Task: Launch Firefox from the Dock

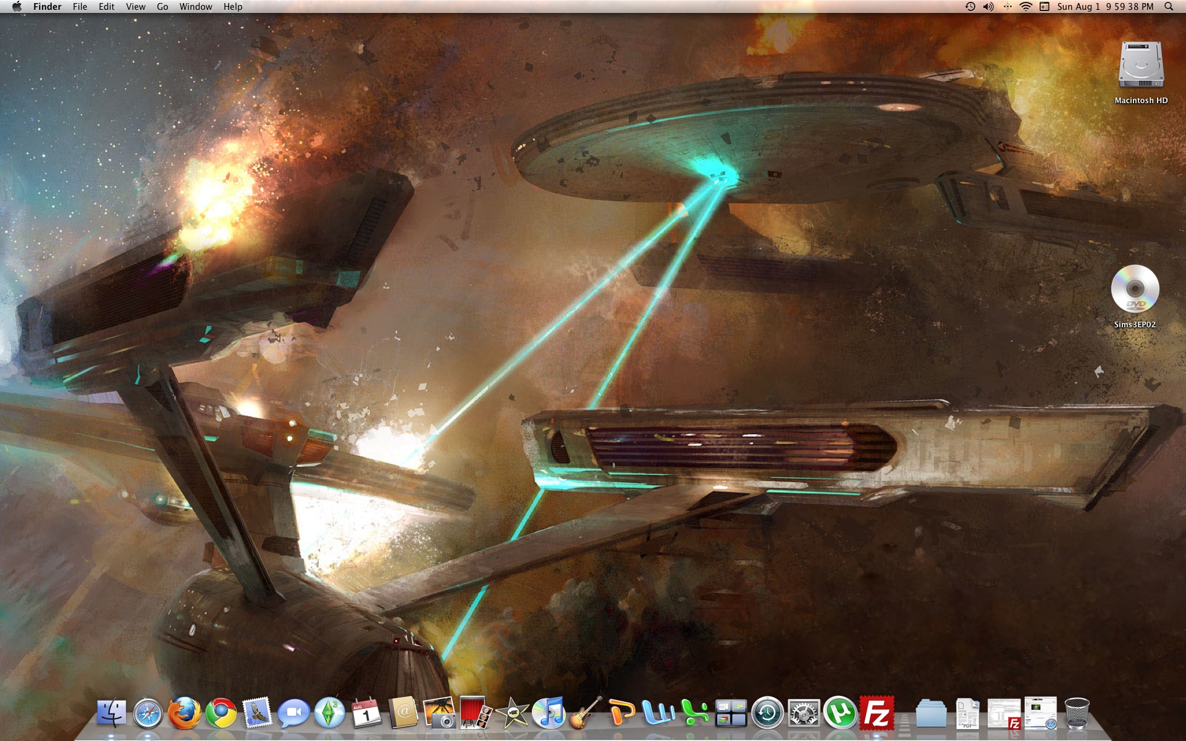Action: pos(185,713)
